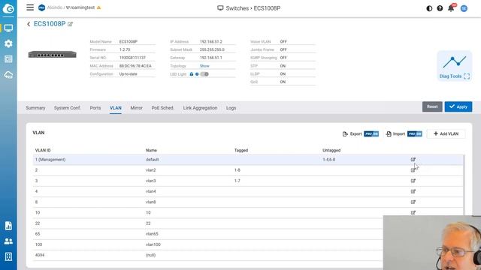
Task: Edit the vlan4 row
Action: coord(413,191)
